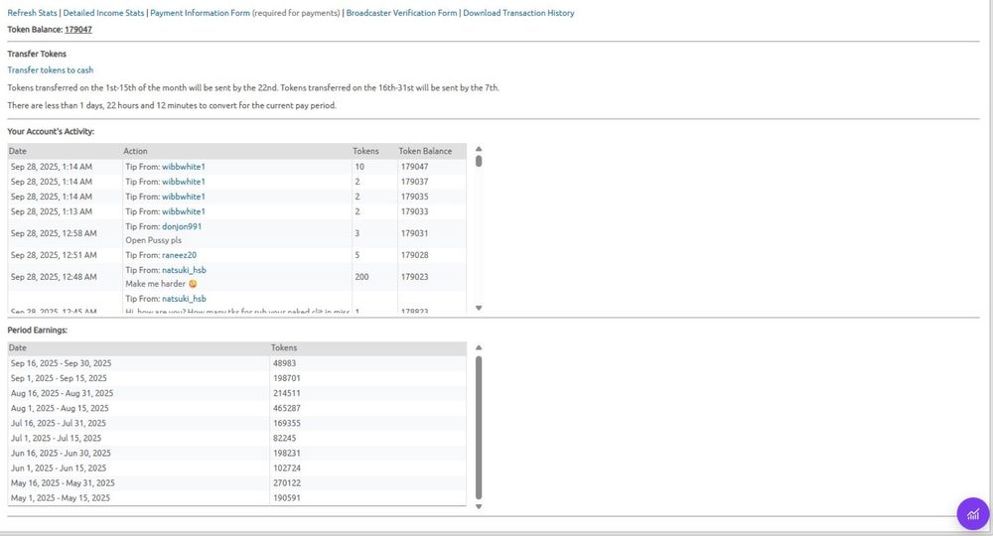This screenshot has height=536, width=993.
Task: Select period Jul 16, 2025 - Jul 31, 2025
Action: click(59, 424)
